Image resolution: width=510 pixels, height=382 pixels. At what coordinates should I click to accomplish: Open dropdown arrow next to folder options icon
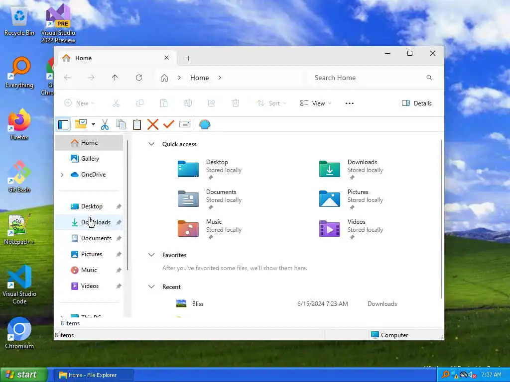(93, 124)
